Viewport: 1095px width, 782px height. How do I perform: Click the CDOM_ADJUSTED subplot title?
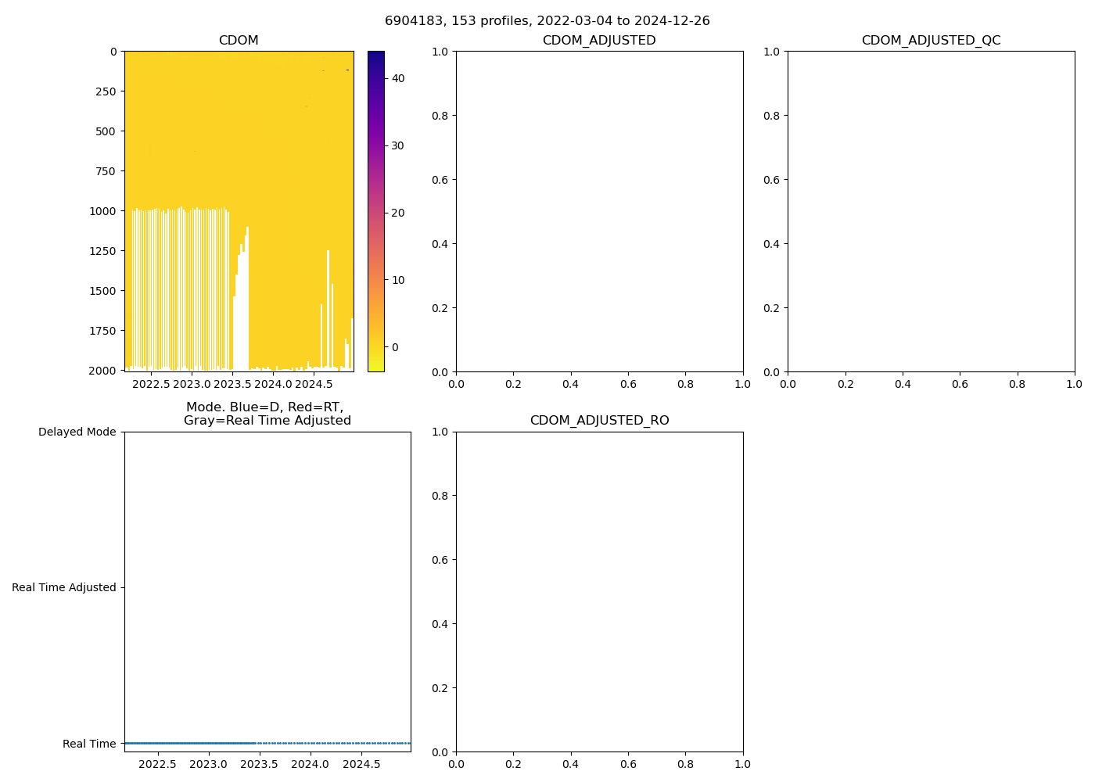tap(599, 41)
